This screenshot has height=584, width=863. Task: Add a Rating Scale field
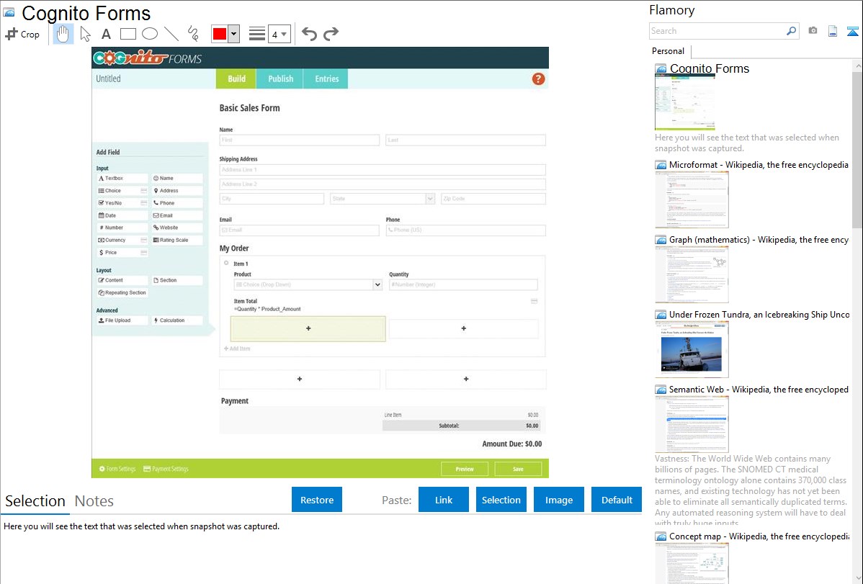[177, 240]
